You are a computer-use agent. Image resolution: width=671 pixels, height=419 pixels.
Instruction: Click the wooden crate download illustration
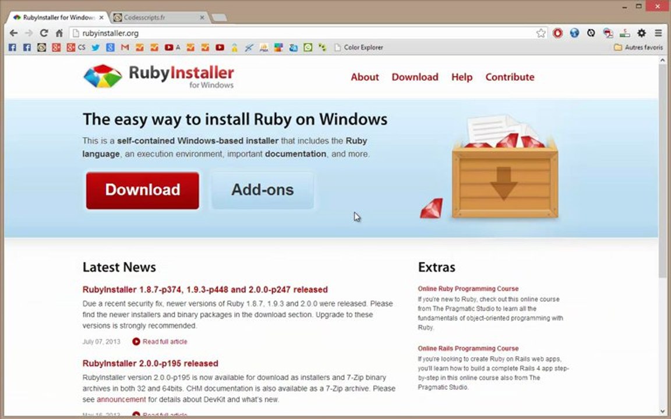point(505,168)
